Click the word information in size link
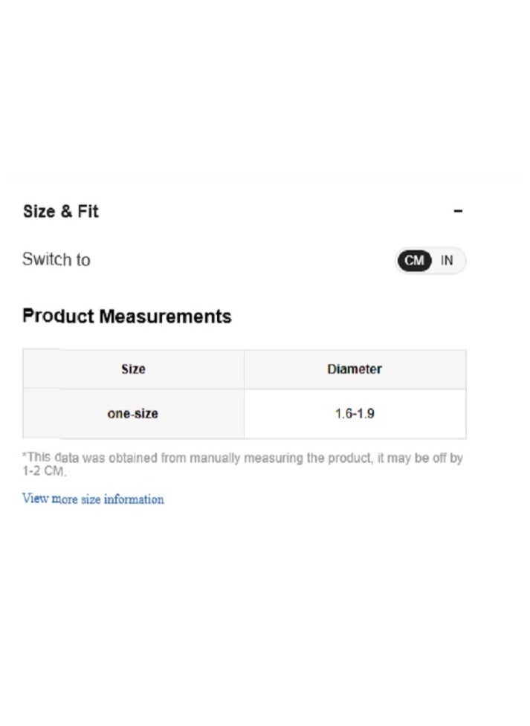Screen dimensions: 530x726 pyautogui.click(x=134, y=499)
